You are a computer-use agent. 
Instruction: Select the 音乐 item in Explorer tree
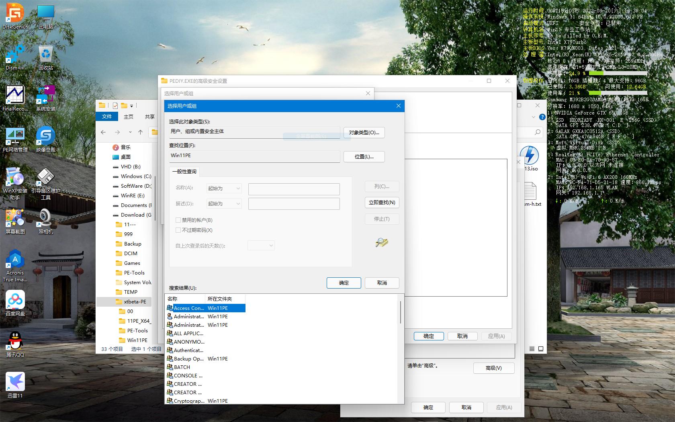pos(121,147)
